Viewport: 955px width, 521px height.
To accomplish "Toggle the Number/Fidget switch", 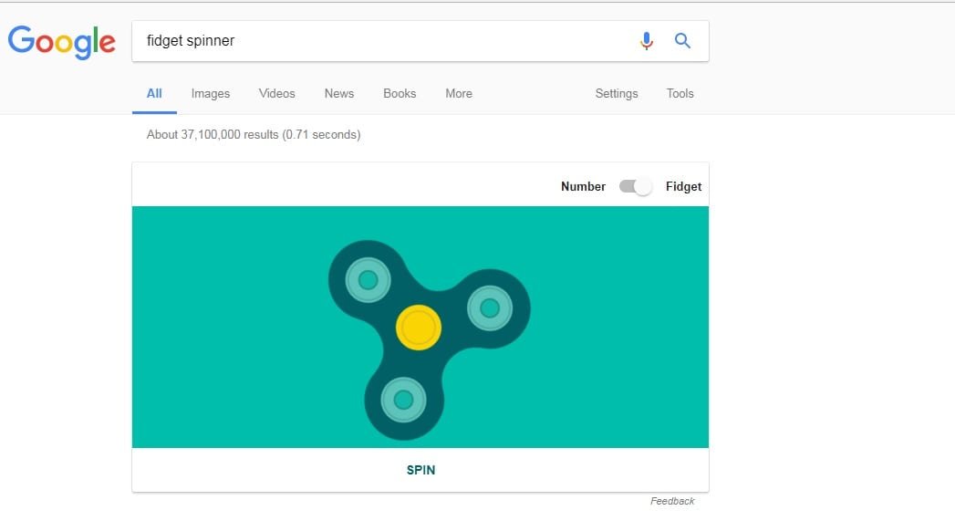I will [636, 186].
